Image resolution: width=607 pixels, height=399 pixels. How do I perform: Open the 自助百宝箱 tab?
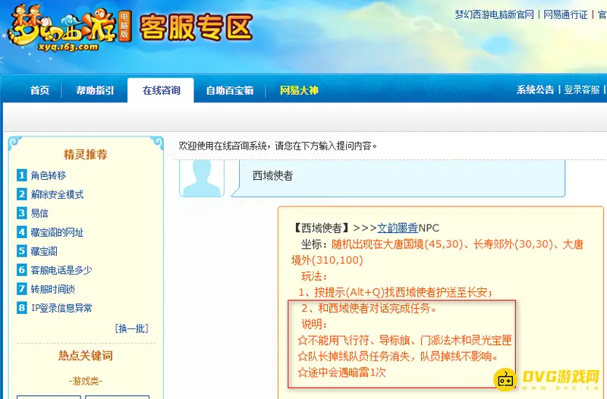[x=230, y=90]
